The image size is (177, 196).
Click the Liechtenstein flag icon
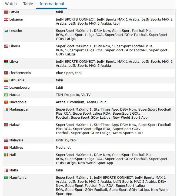pos(6,73)
